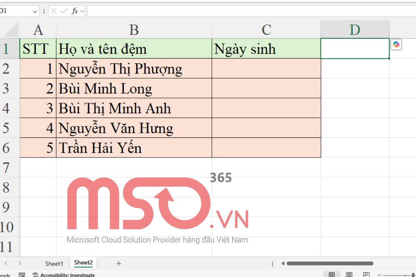This screenshot has width=416, height=277.
Task: Click the STT cell containing 3
Action: click(38, 108)
